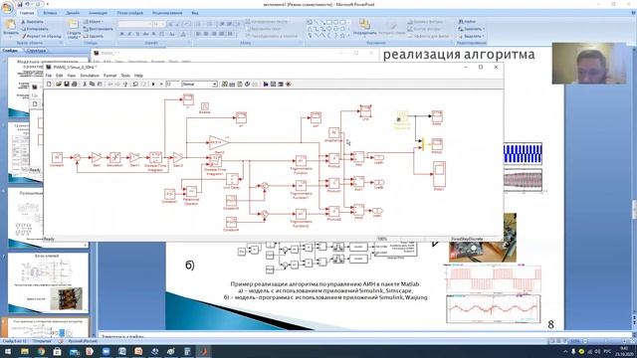Stop simulation button in Simulink toolbar
This screenshot has height=358, width=637.
pyautogui.click(x=161, y=84)
